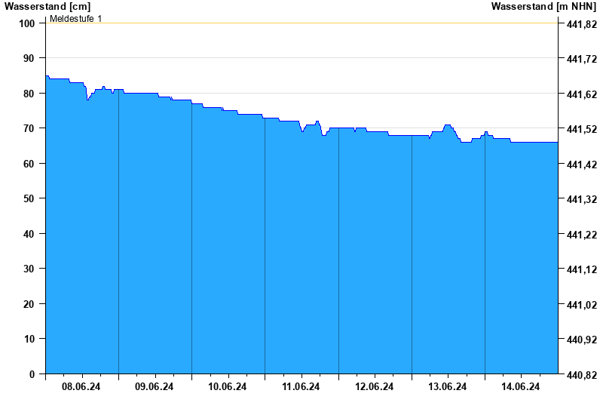Image resolution: width=603 pixels, height=415 pixels.
Task: Click the 441,82 value on right axis
Action: (x=582, y=24)
